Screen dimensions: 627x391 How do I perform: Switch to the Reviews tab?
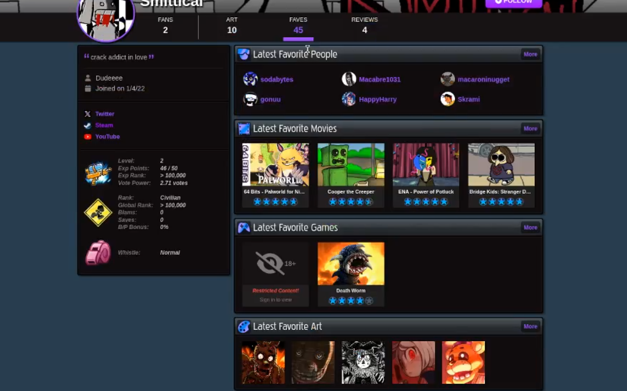pyautogui.click(x=364, y=25)
